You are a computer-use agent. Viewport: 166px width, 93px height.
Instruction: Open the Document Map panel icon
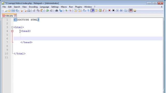coord(100,11)
